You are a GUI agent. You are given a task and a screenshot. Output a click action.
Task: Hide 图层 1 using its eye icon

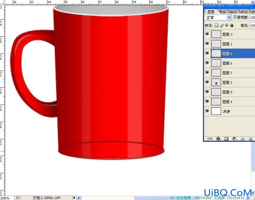click(207, 44)
